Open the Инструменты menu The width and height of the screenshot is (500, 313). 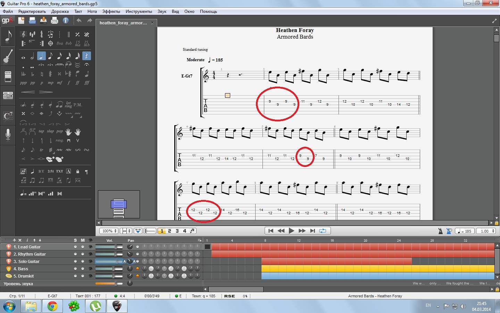point(139,11)
